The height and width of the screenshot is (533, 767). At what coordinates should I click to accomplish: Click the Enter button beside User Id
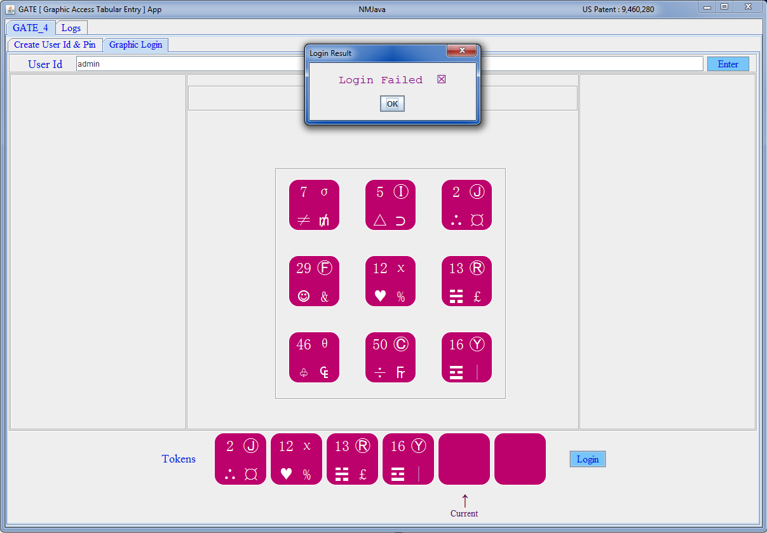tap(728, 64)
